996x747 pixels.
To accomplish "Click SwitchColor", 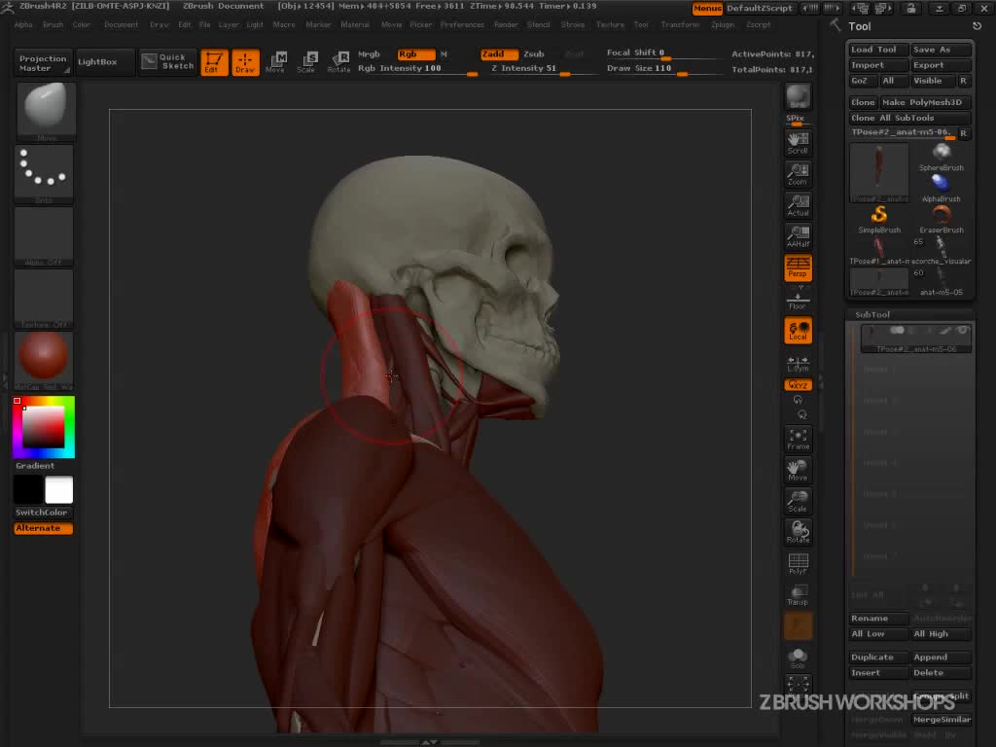I will point(41,512).
